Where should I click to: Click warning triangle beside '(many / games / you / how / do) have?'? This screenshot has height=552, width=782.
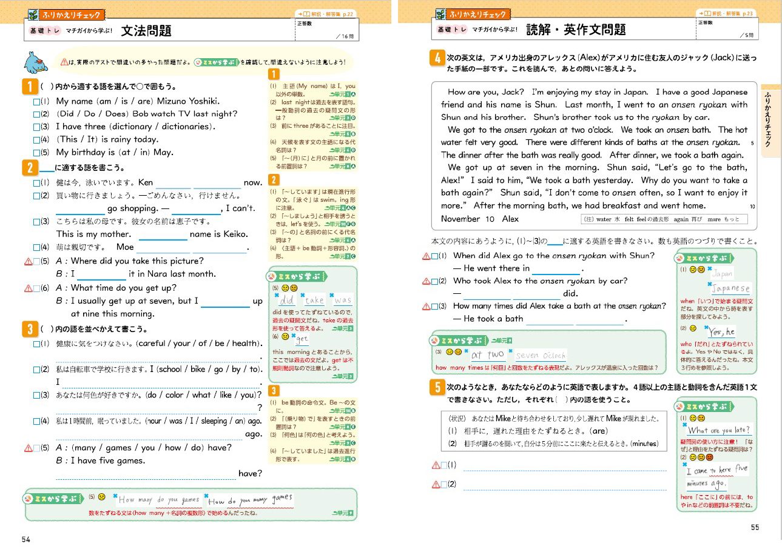27,448
